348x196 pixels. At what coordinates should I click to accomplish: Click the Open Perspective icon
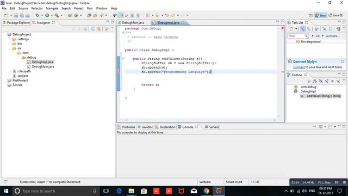[310, 15]
